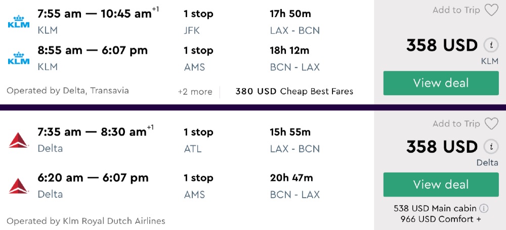View deal for the Delta 358 USD flight
Image resolution: width=506 pixels, height=230 pixels.
coord(441,185)
